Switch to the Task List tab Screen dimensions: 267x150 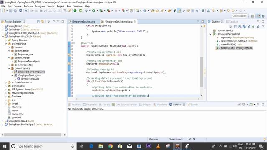pos(232,22)
